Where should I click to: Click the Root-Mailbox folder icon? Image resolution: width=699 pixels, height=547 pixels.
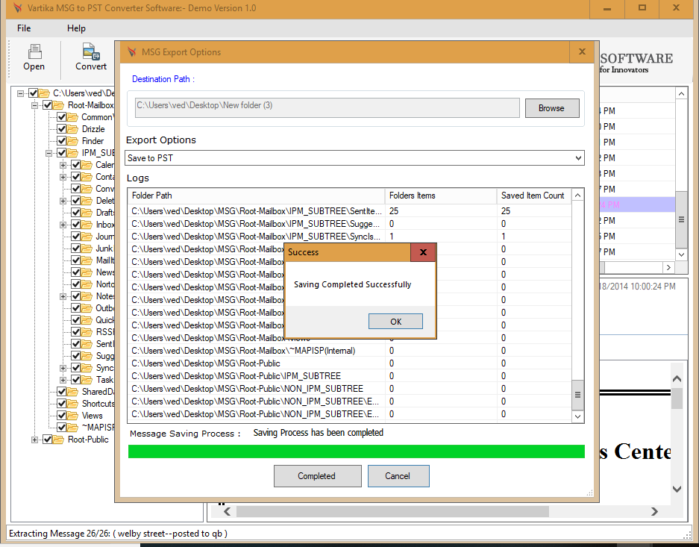point(59,105)
